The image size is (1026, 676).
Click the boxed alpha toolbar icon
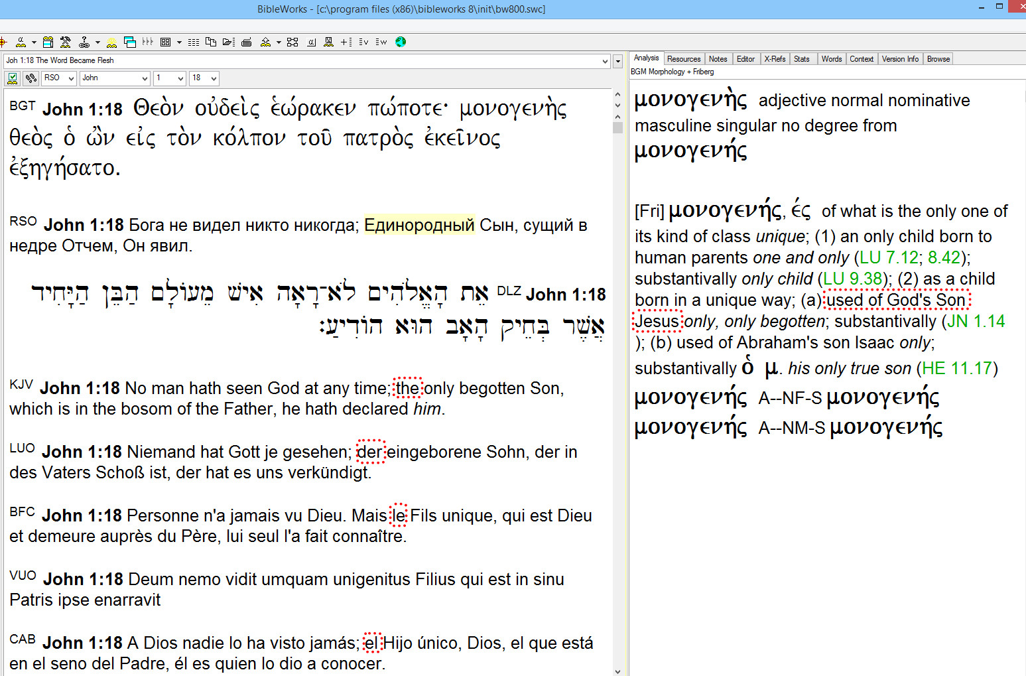[311, 42]
